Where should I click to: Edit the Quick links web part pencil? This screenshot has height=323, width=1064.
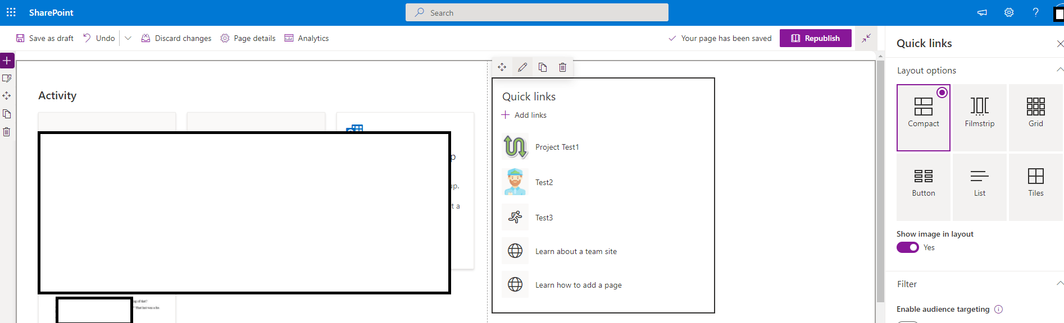pos(522,67)
